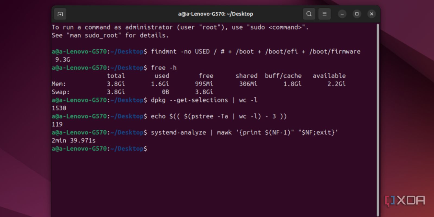Click the last empty shell prompt line
The image size is (434, 217).
click(x=99, y=149)
